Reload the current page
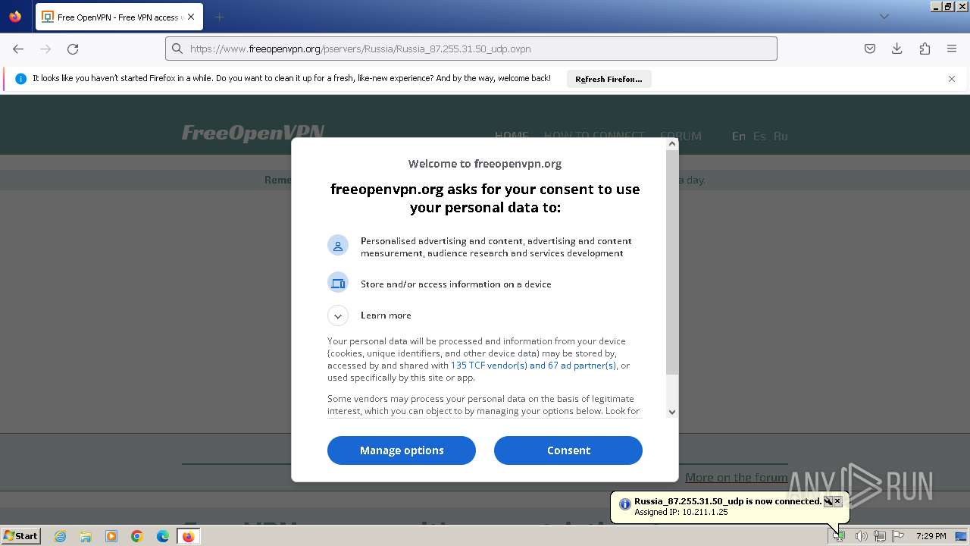 [73, 49]
